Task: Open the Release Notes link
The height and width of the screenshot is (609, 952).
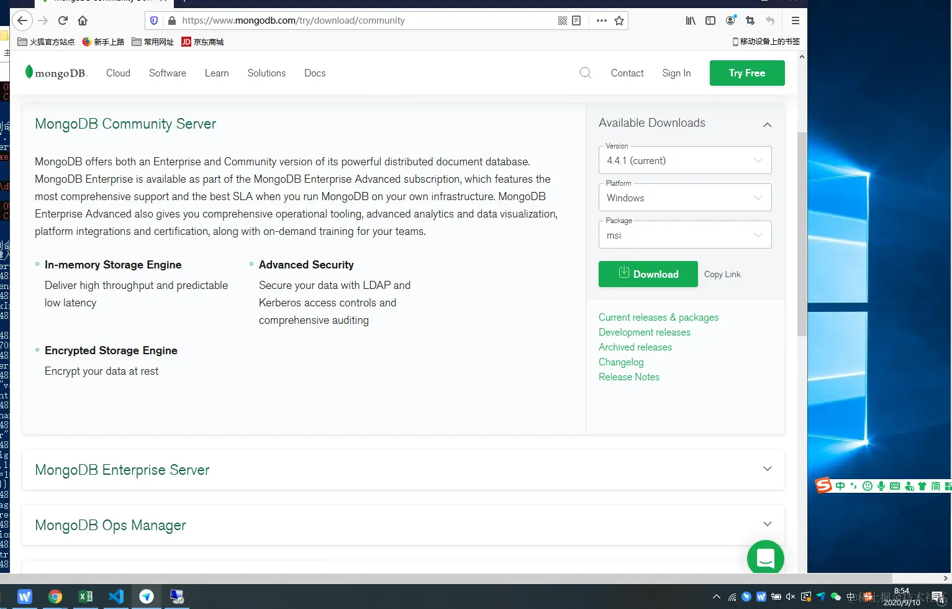Action: pos(629,377)
